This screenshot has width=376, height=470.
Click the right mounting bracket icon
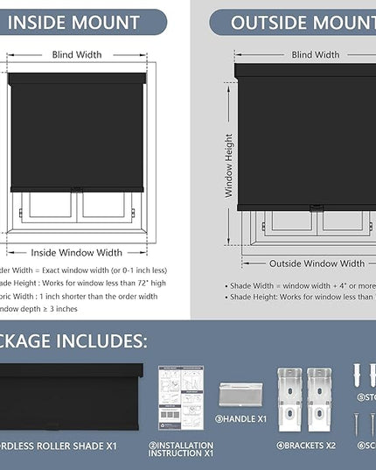click(319, 400)
